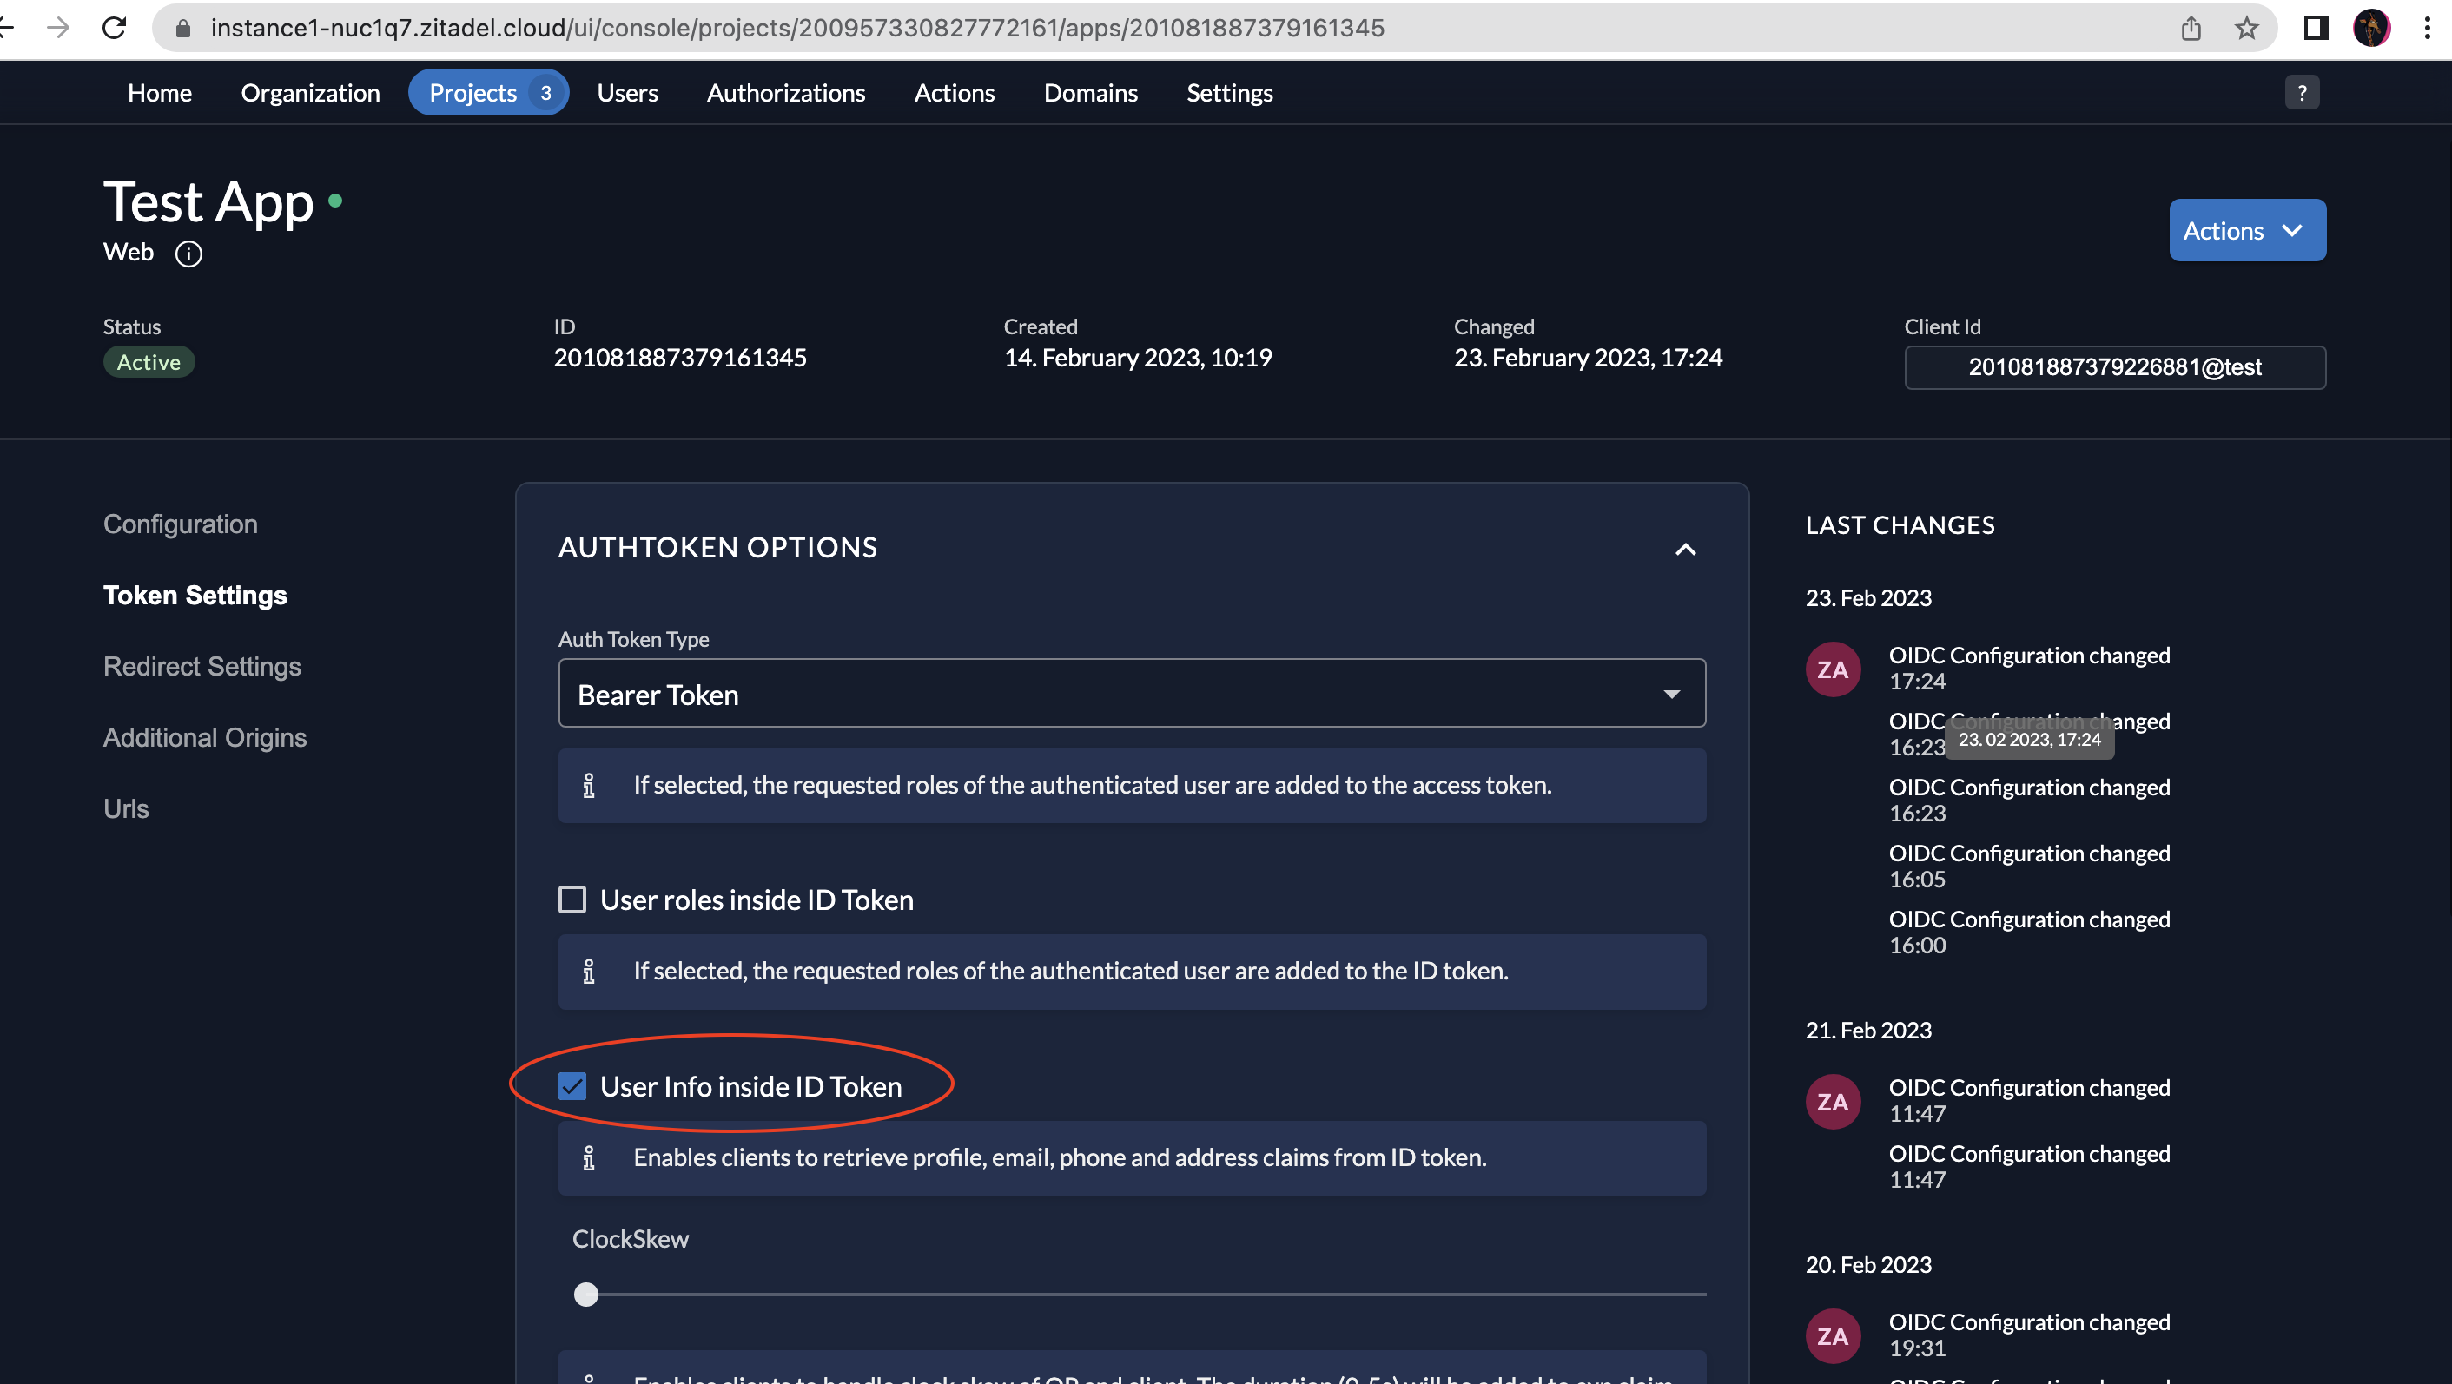Disable User Info inside ID Token
The height and width of the screenshot is (1384, 2452).
572,1086
